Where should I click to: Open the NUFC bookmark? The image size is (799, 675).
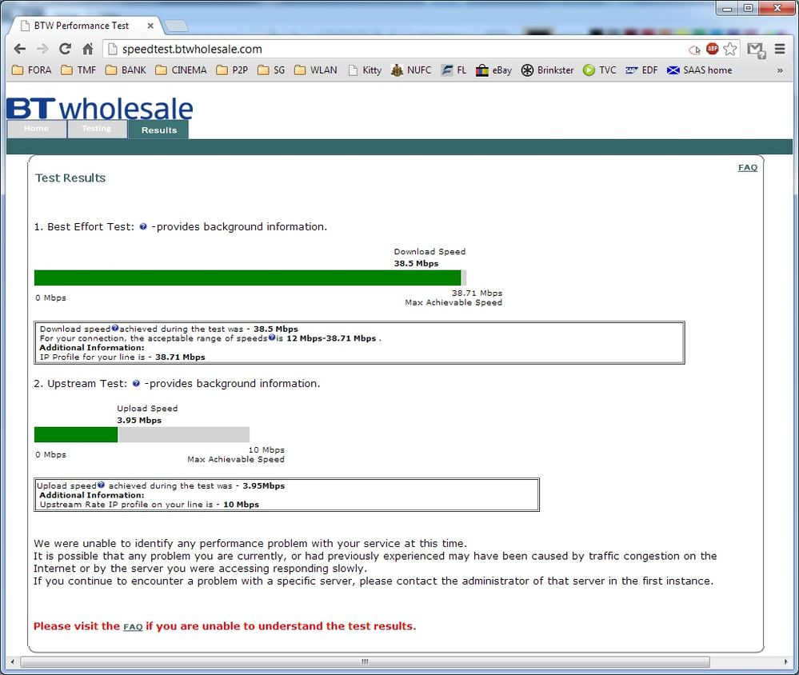[x=411, y=70]
